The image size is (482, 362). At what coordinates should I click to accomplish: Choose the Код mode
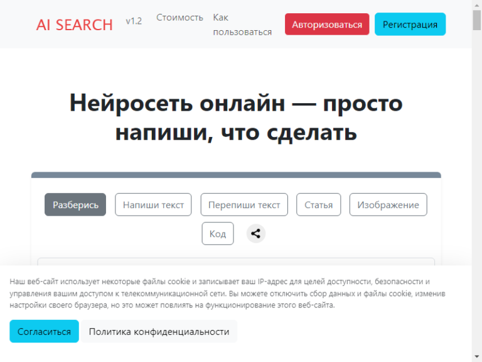tap(218, 234)
